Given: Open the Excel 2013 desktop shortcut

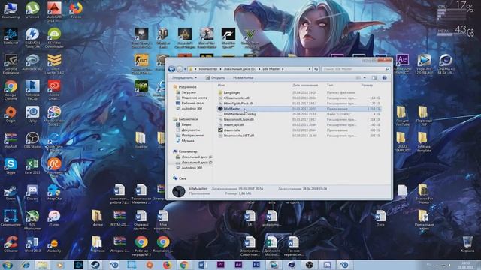Looking at the screenshot, I should (x=32, y=166).
